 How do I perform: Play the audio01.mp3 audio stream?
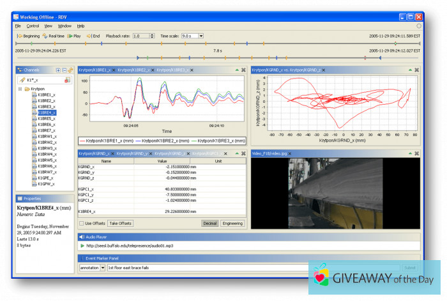(82, 246)
